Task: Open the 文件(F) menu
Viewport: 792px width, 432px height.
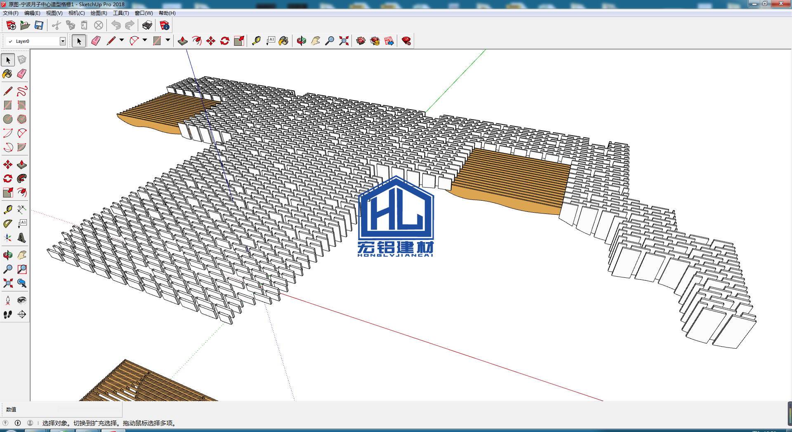Action: pos(11,13)
